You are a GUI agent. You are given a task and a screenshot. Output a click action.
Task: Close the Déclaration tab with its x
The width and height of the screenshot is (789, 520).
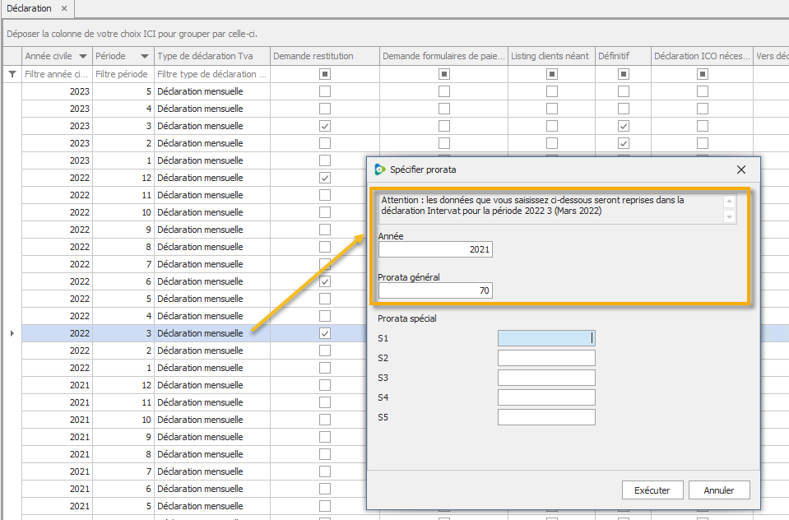(64, 8)
